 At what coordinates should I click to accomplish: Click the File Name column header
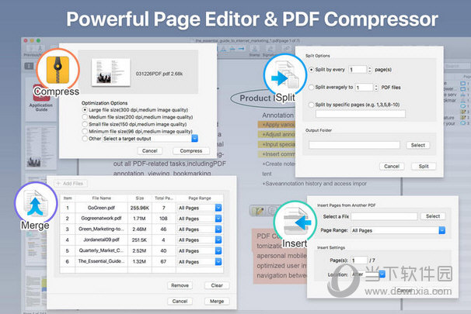102,198
